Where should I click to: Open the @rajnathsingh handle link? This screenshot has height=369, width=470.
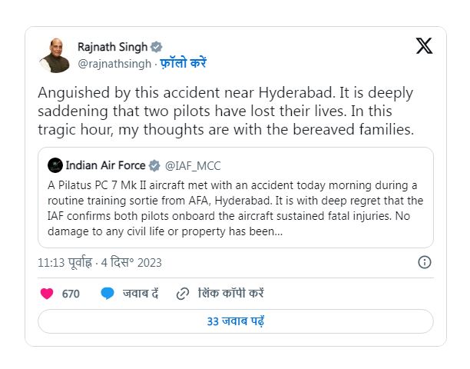pyautogui.click(x=114, y=63)
